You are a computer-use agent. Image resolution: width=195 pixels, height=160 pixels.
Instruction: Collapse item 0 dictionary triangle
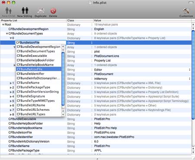pos(11,38)
